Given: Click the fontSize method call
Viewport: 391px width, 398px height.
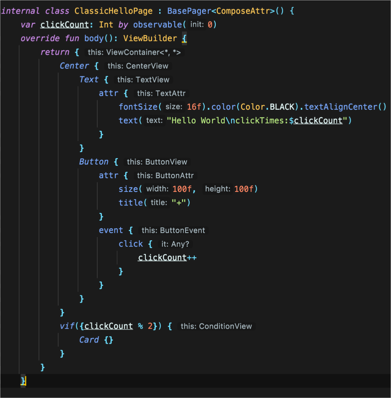Looking at the screenshot, I should pos(138,107).
